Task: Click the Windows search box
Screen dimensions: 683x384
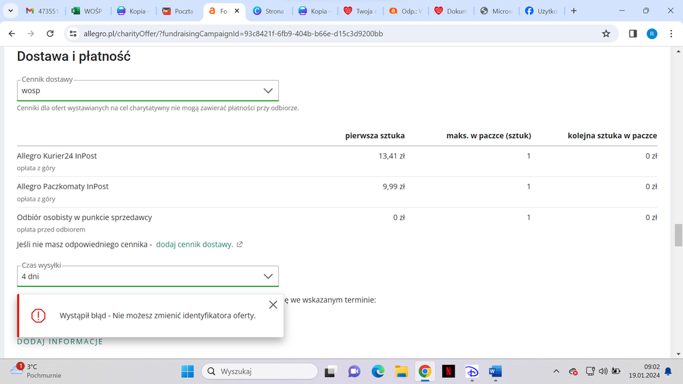Action: click(260, 371)
